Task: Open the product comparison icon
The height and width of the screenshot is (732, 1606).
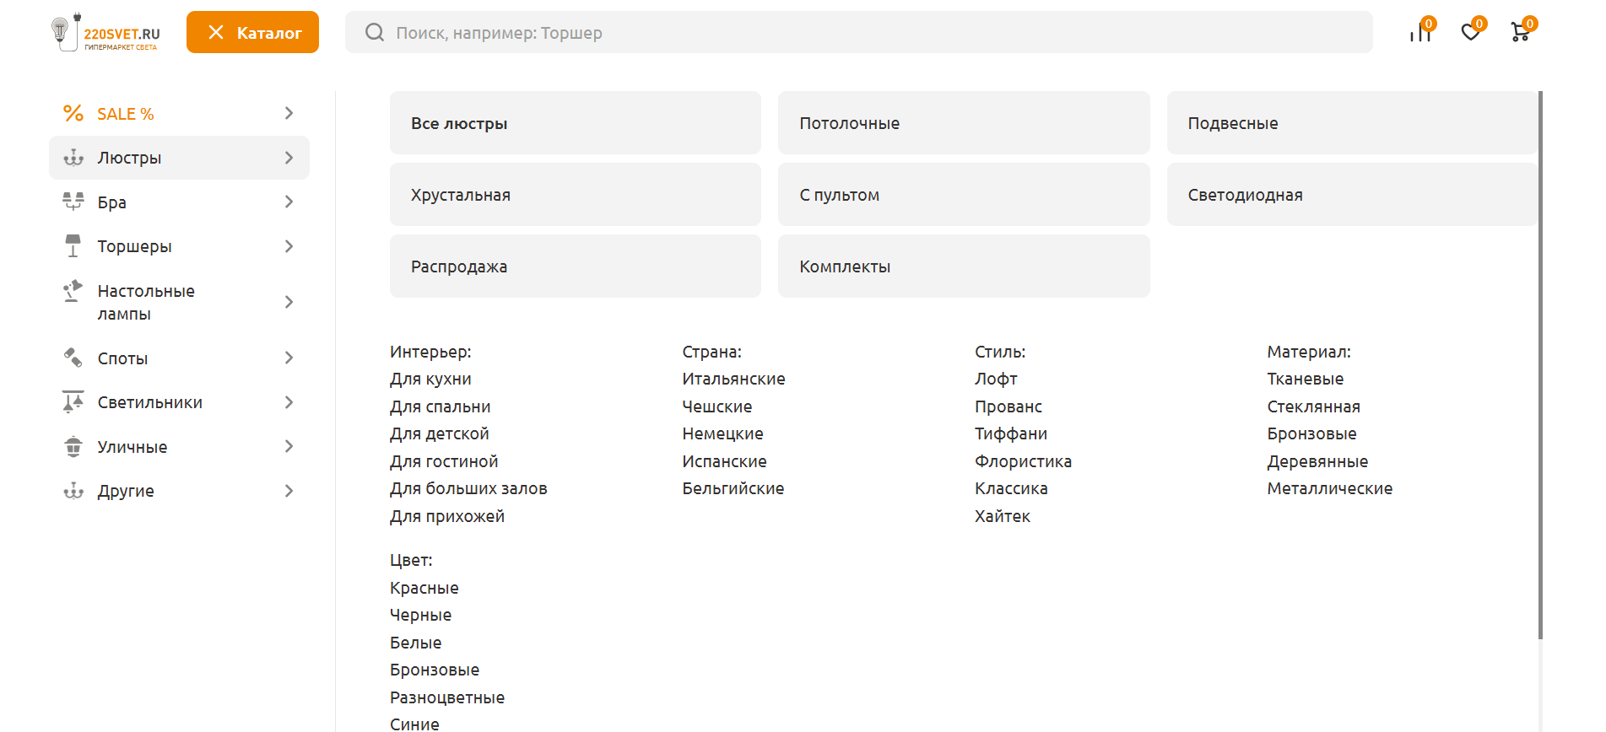Action: [x=1420, y=33]
